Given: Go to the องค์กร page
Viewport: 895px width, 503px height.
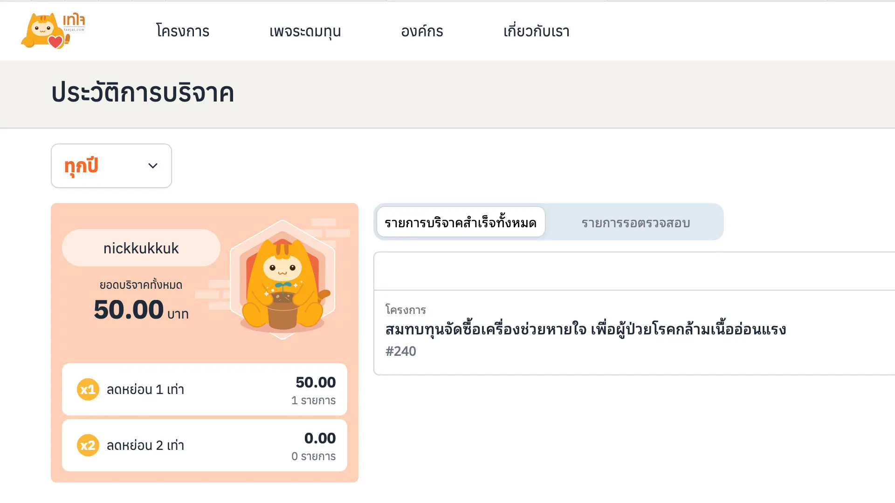Looking at the screenshot, I should coord(422,31).
